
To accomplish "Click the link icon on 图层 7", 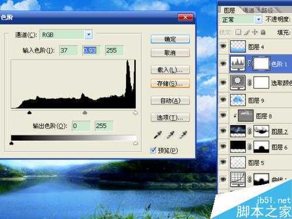I will [249, 131].
